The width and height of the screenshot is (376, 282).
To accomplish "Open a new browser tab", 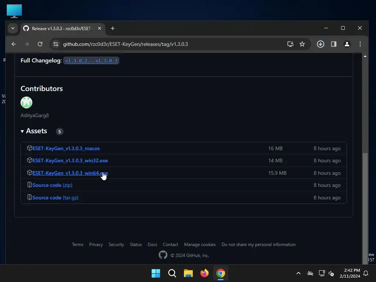I will point(112,28).
